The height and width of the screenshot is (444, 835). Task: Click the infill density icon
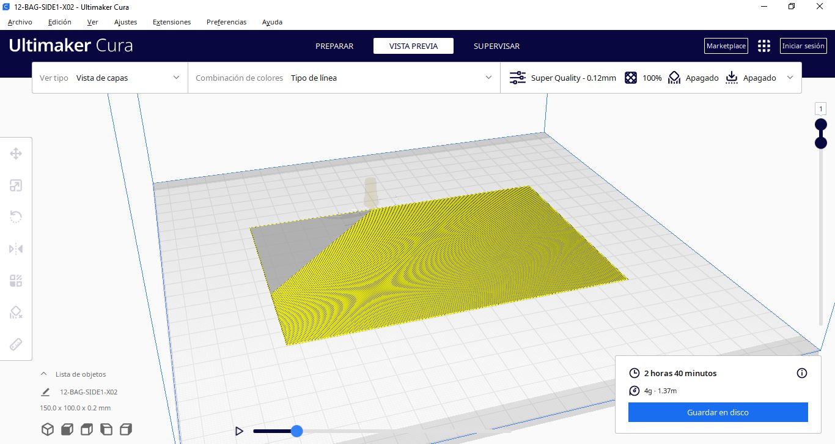click(631, 78)
